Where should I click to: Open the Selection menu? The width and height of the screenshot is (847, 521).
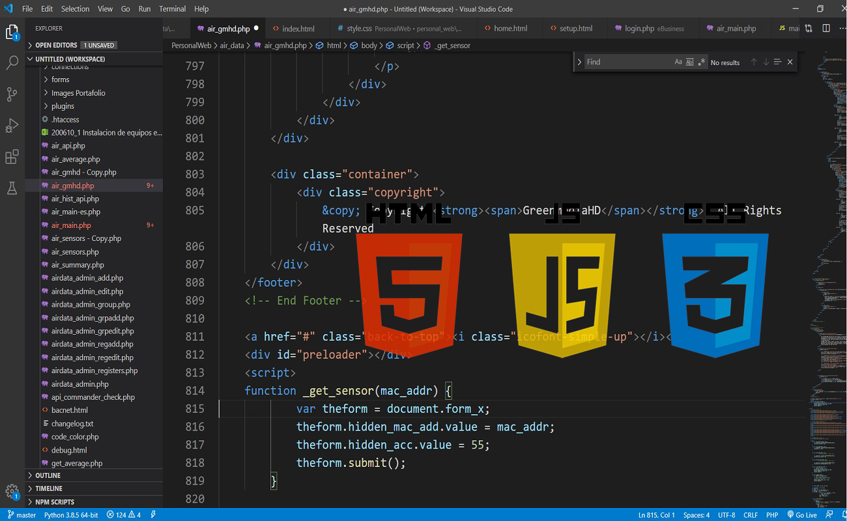click(76, 9)
